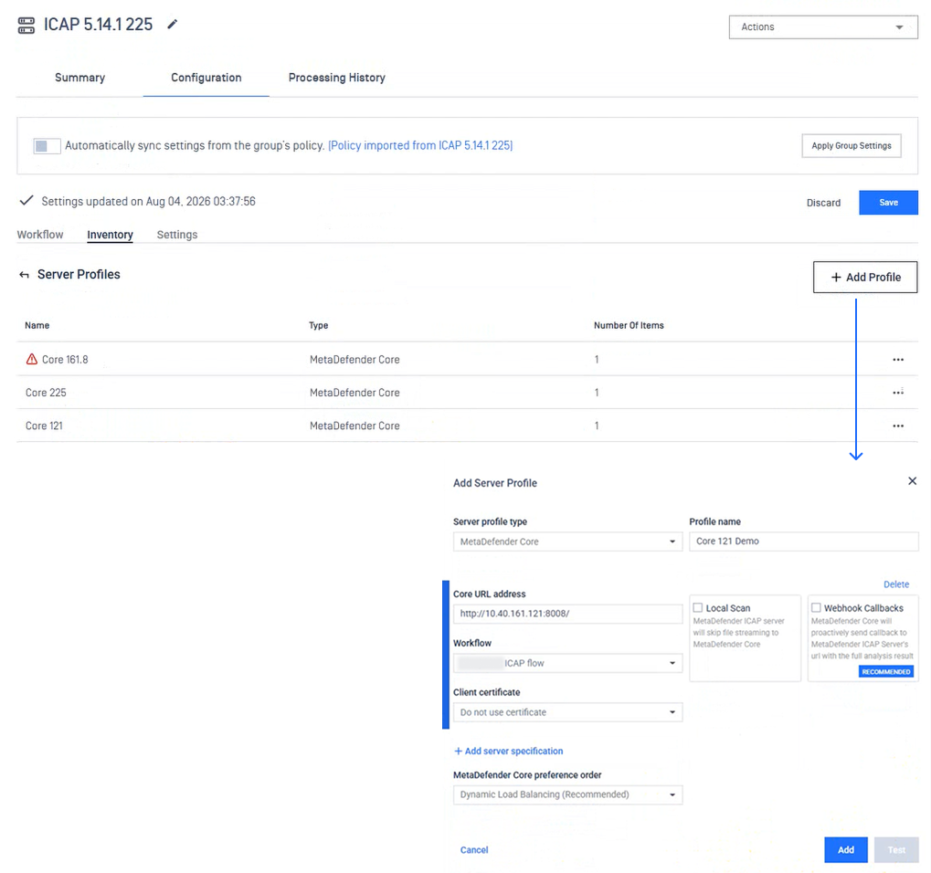The width and height of the screenshot is (931, 873).
Task: Open the Client certificate dropdown
Action: coord(567,712)
